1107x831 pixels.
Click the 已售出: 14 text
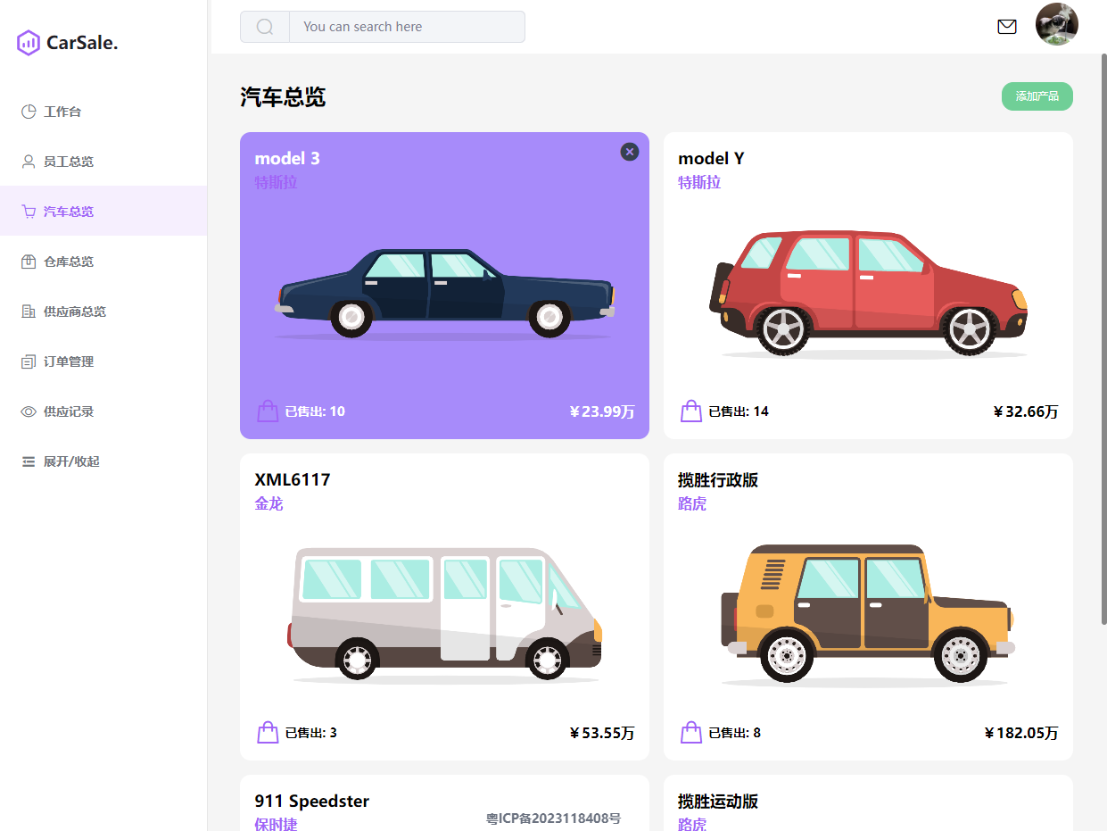click(x=739, y=411)
